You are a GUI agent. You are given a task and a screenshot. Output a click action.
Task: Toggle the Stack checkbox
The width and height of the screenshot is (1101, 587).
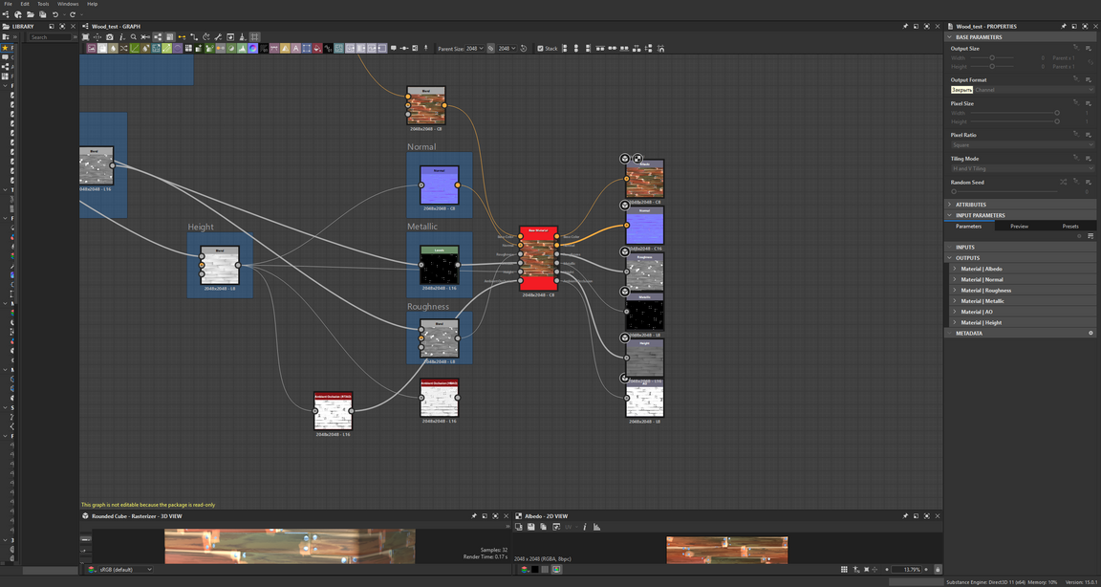(540, 48)
